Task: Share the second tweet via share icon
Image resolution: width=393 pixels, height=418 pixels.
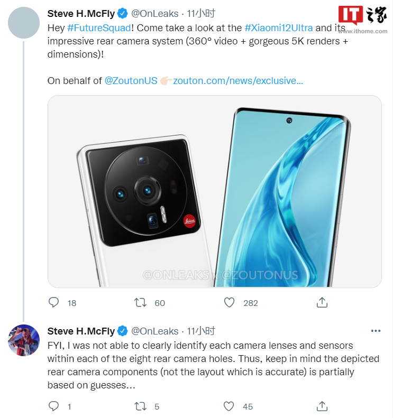Action: (322, 406)
